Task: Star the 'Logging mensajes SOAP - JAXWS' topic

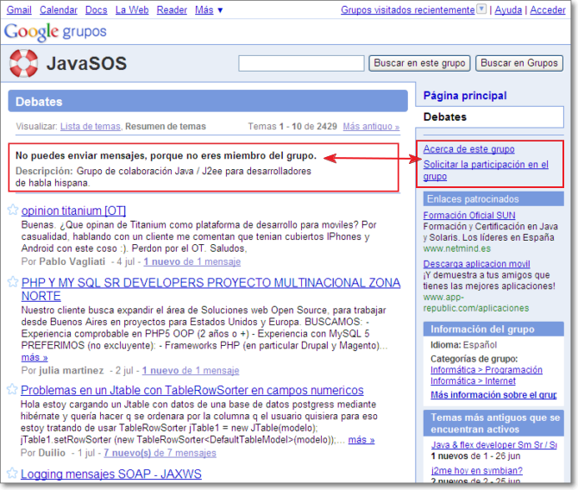Action: (x=12, y=473)
